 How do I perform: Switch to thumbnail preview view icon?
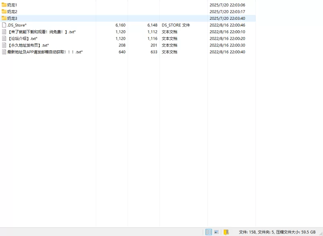click(216, 232)
